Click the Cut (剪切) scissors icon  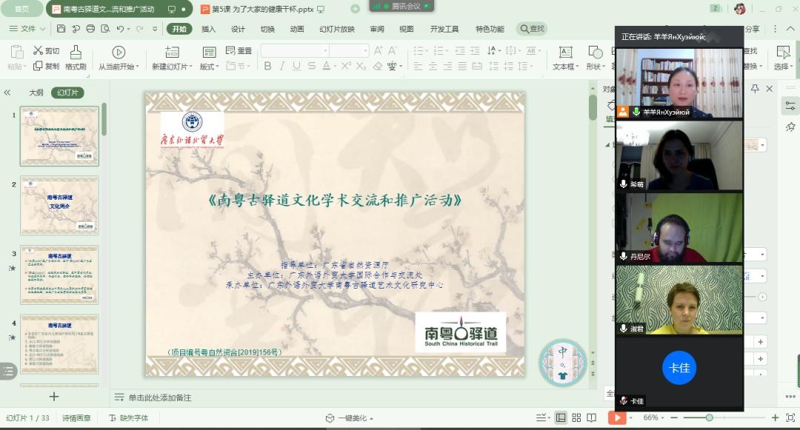coord(46,51)
